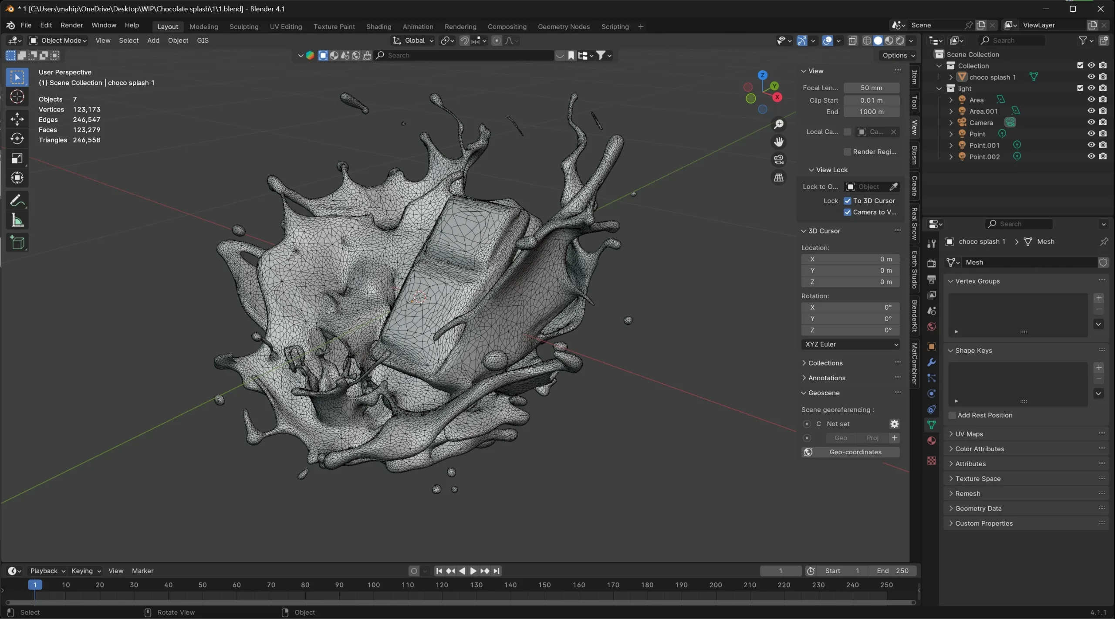The image size is (1115, 619).
Task: Open the XYZ Euler rotation order dropdown
Action: (x=850, y=344)
